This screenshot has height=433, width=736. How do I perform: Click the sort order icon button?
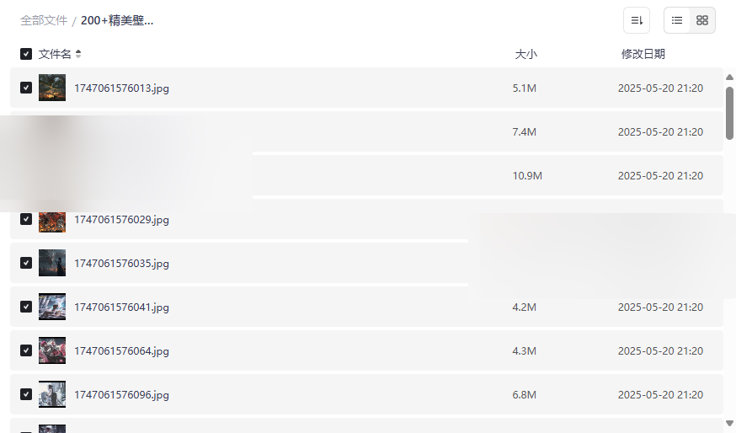pyautogui.click(x=637, y=20)
